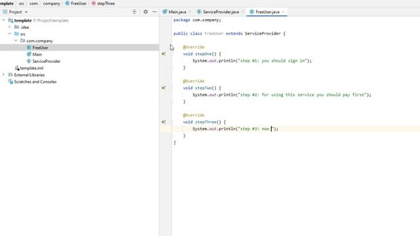Click the template.iml file icon
The width and height of the screenshot is (420, 236).
pyautogui.click(x=17, y=68)
